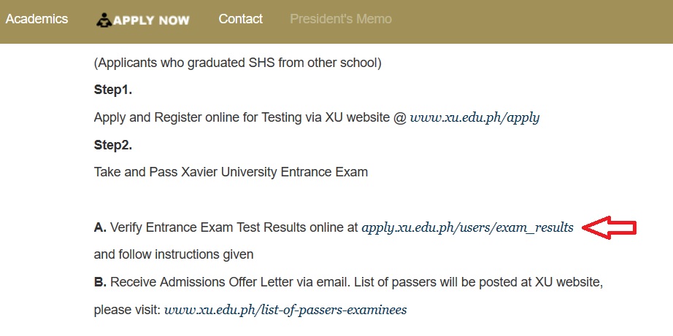Click the 'and follow instructions given' line
This screenshot has width=673, height=336.
pos(174,254)
